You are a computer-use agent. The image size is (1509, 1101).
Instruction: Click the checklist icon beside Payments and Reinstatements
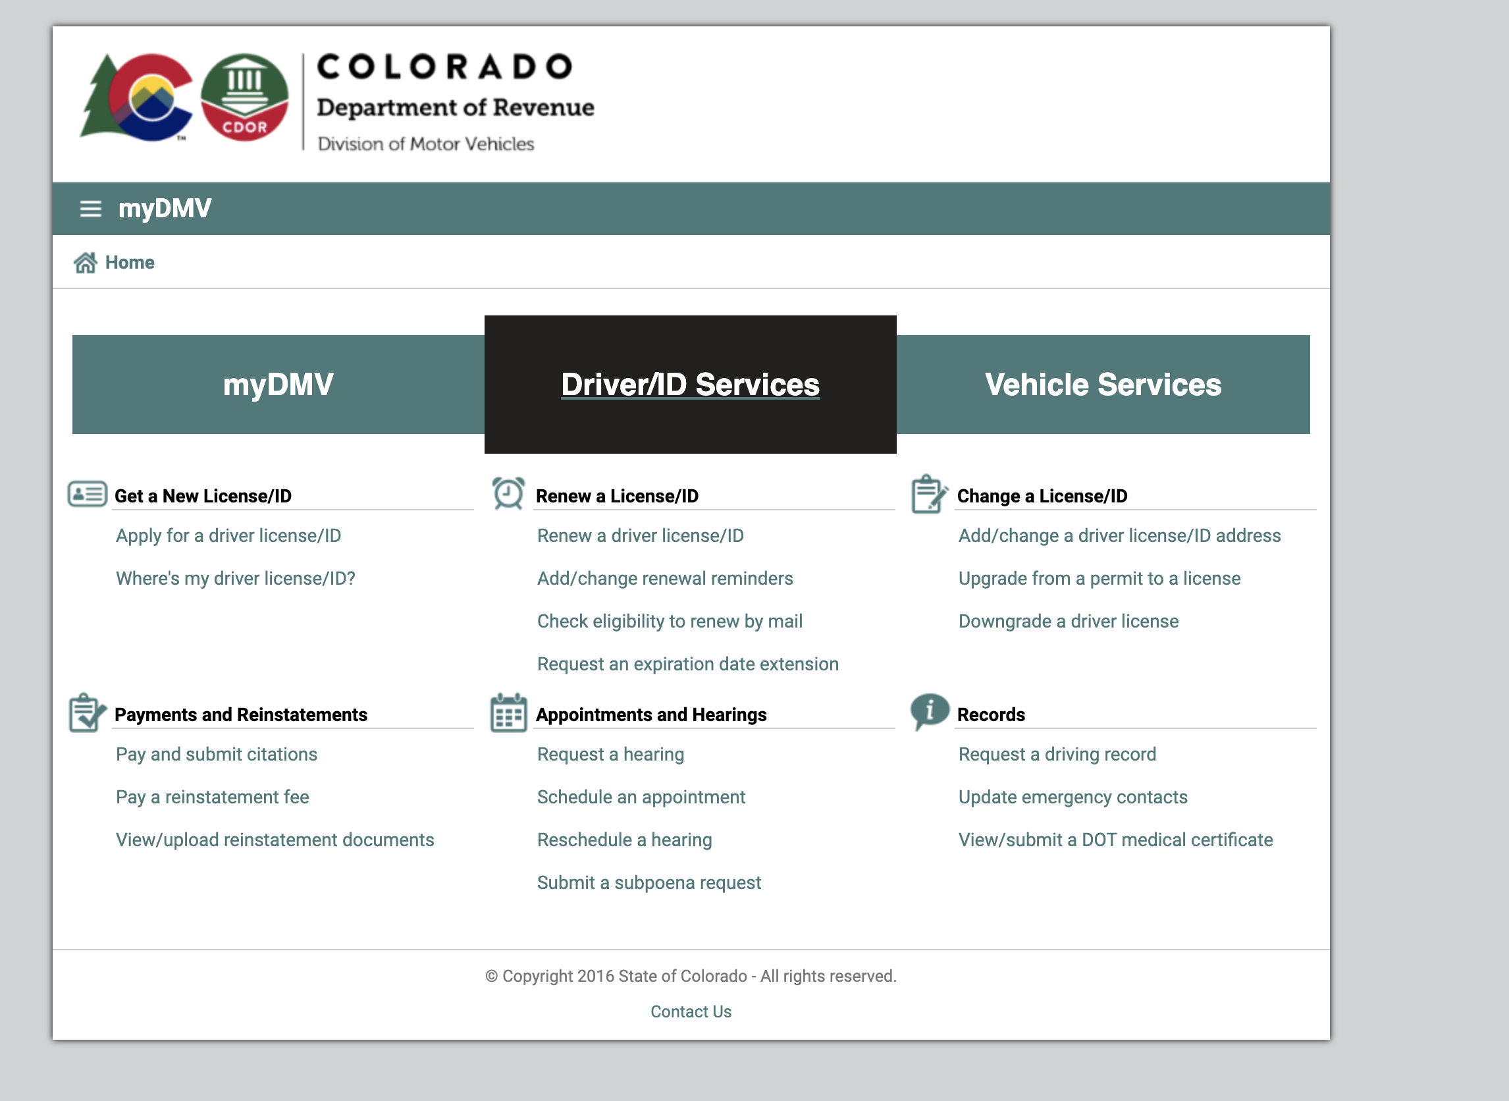pyautogui.click(x=88, y=712)
